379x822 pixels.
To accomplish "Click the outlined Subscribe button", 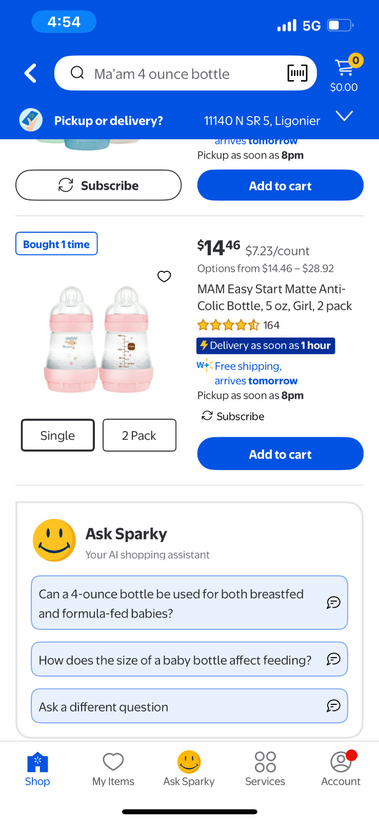I will click(x=98, y=185).
